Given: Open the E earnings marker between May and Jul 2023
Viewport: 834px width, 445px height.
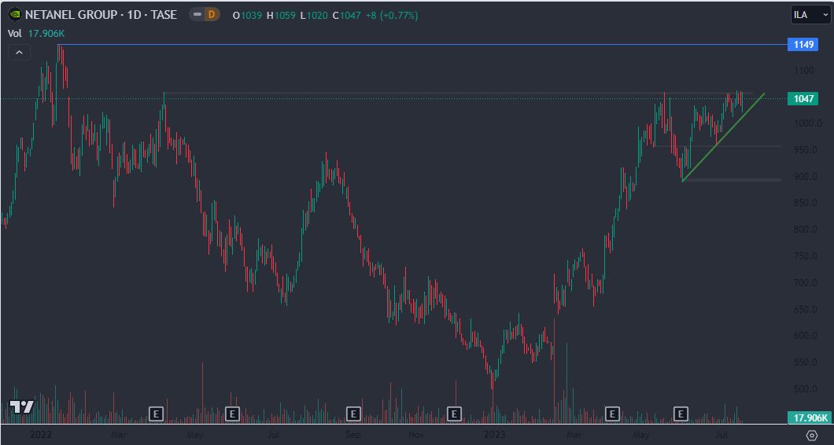Looking at the screenshot, I should (681, 414).
